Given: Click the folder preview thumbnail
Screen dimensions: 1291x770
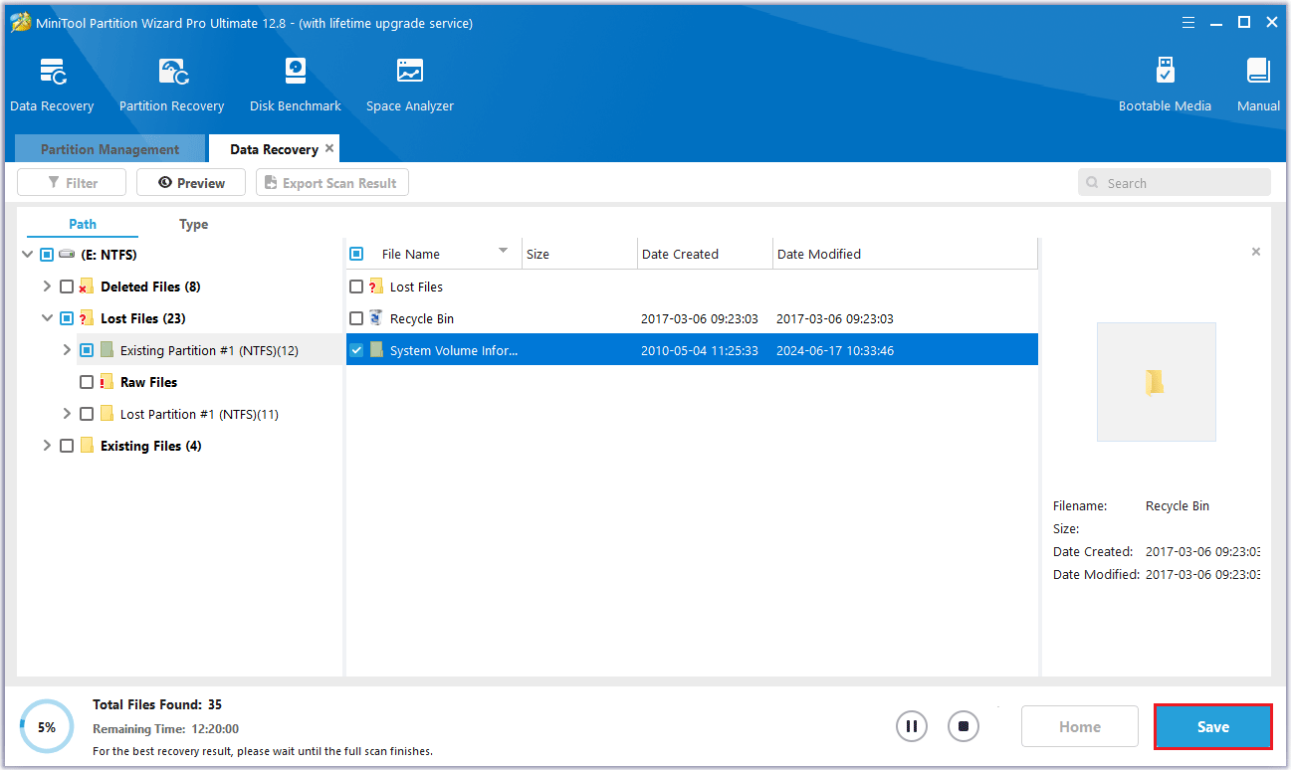Looking at the screenshot, I should 1157,382.
